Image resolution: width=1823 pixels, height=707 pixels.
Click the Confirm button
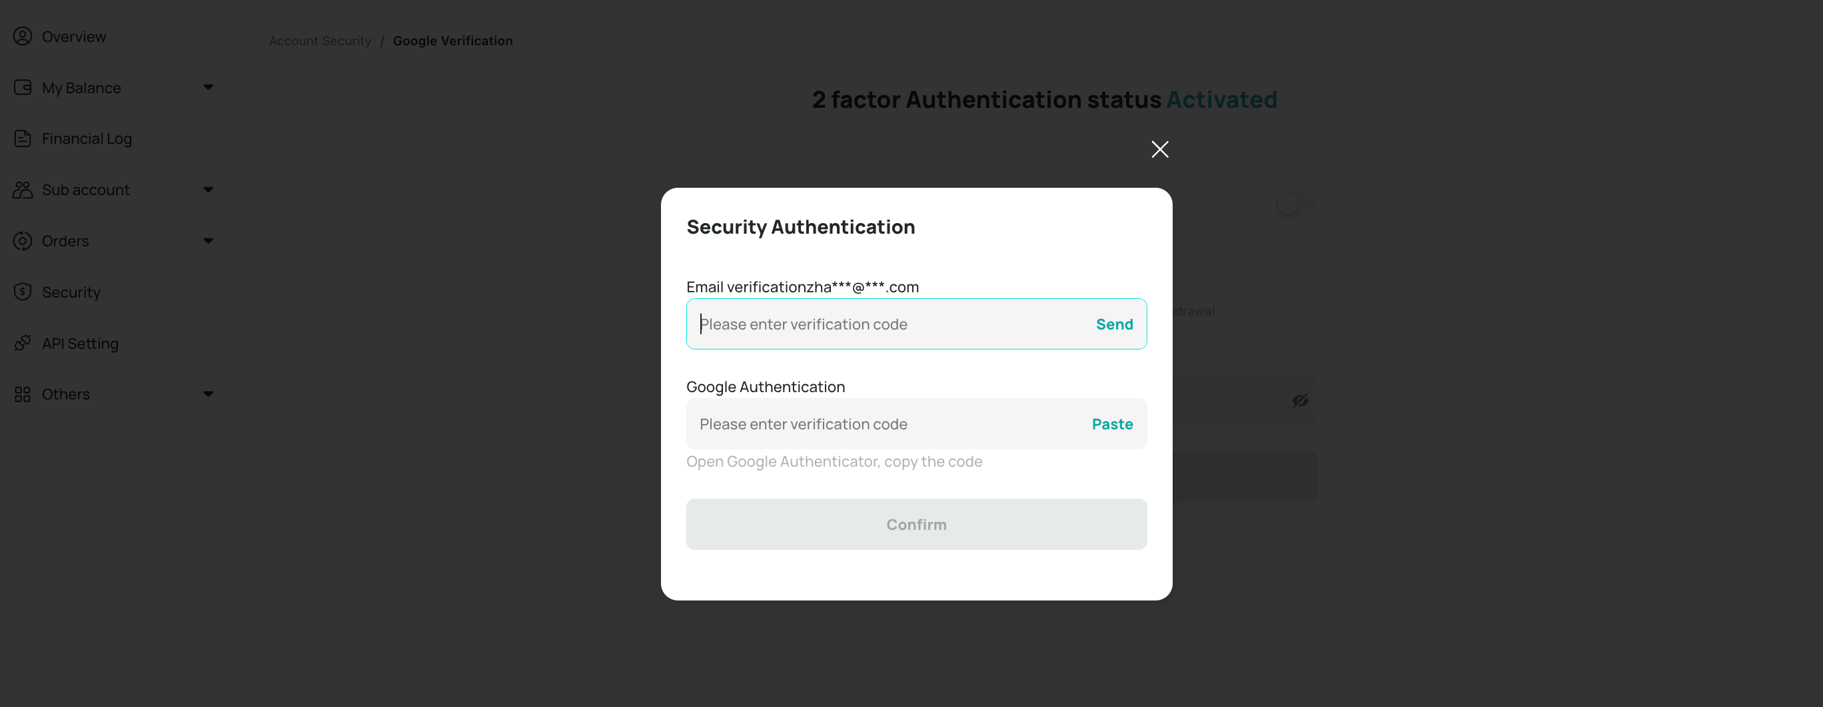[916, 525]
